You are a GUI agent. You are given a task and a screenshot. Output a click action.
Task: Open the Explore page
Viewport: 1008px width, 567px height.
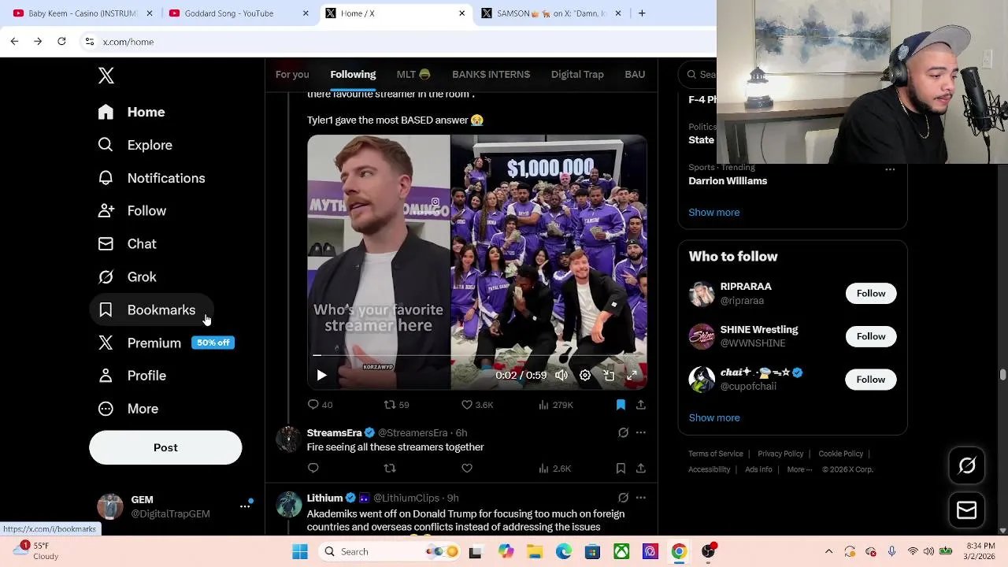[135, 145]
